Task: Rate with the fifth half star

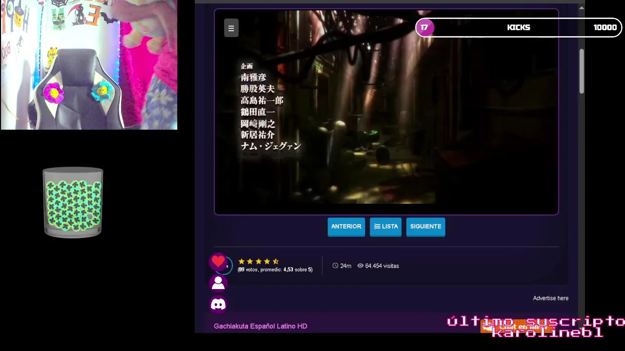Action: coord(275,261)
